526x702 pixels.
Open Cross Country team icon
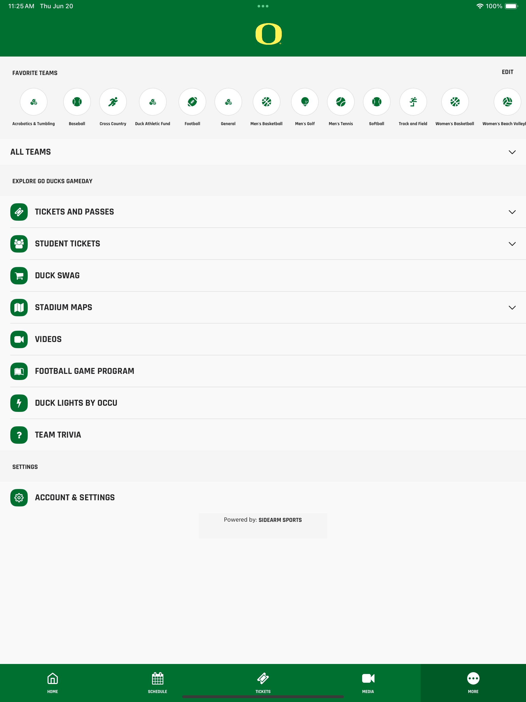[113, 102]
